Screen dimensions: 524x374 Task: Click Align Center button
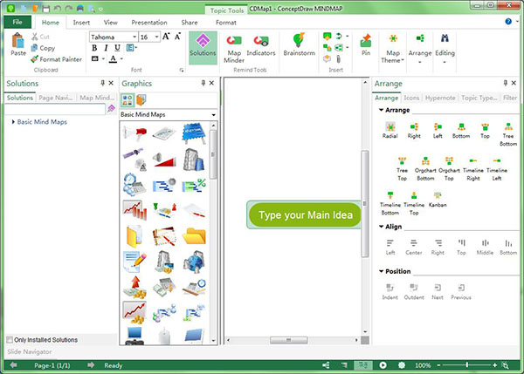pos(414,247)
